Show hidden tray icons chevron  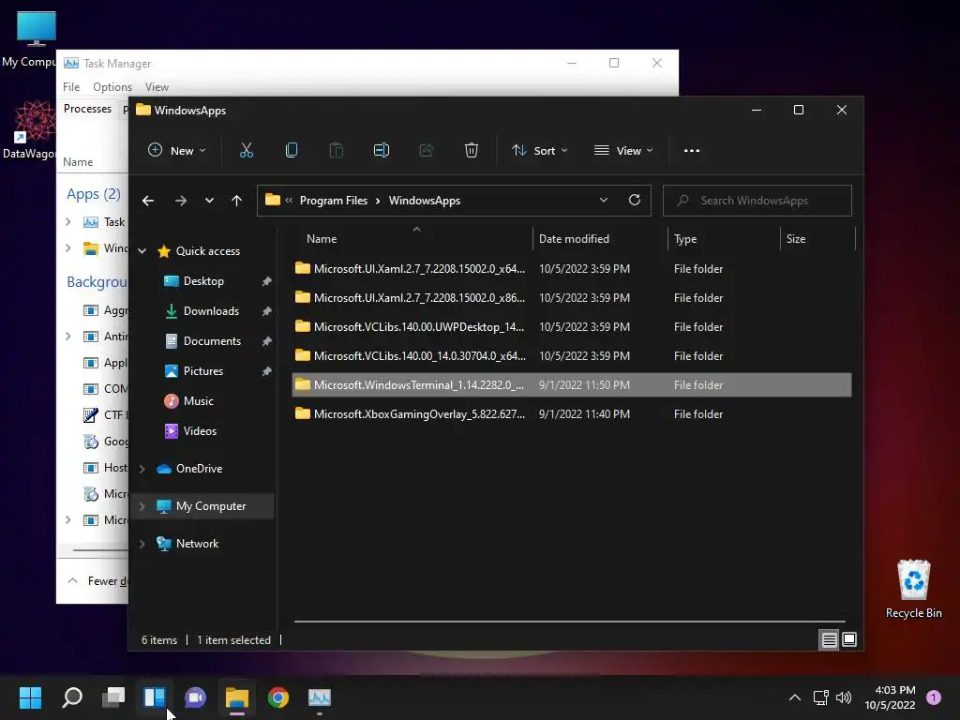tap(795, 697)
